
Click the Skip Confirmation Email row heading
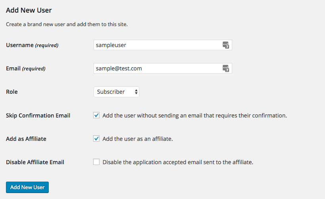[x=38, y=116]
